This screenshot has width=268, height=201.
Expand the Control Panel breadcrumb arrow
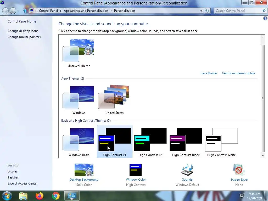point(61,11)
